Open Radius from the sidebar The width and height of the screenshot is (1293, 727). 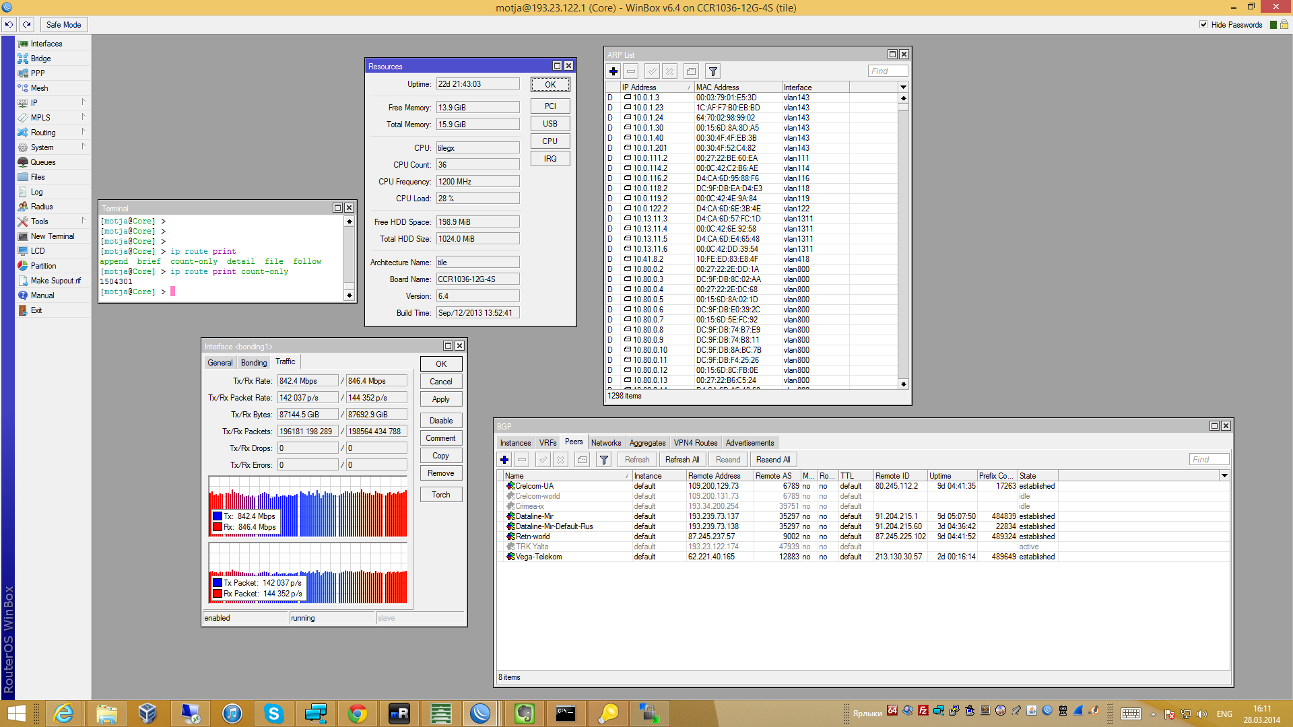[x=41, y=207]
